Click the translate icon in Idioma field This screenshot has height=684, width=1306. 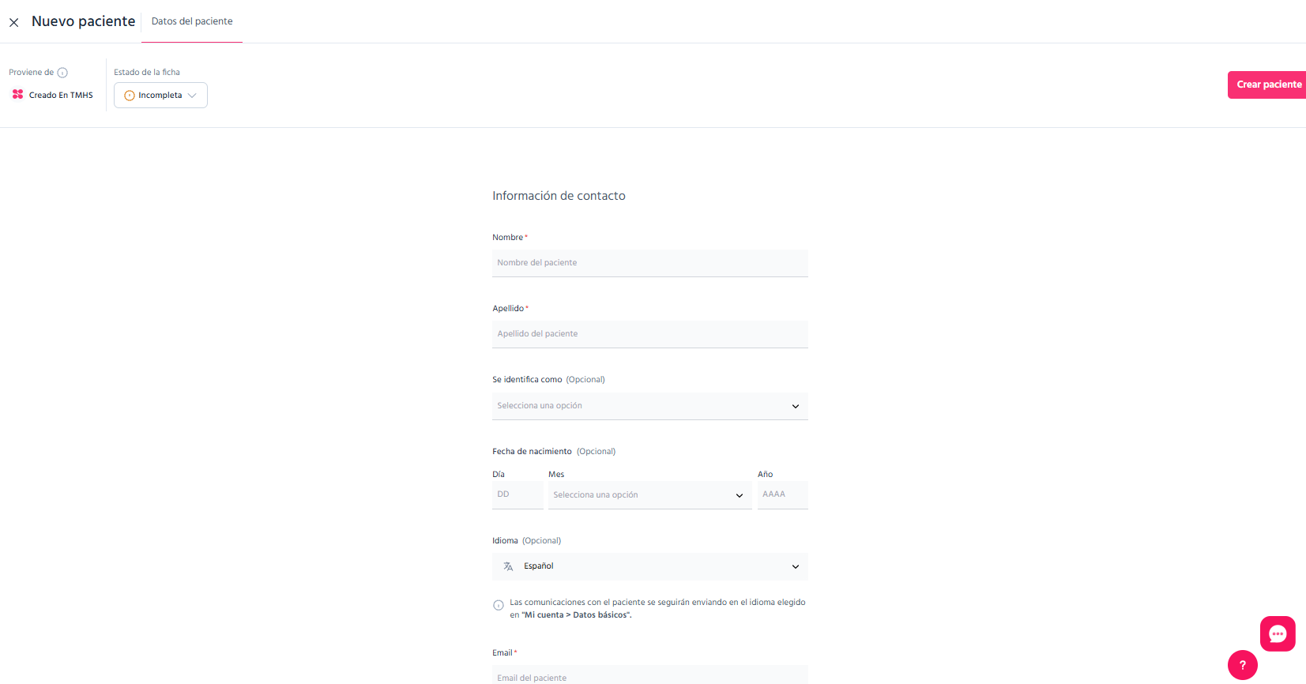point(508,566)
